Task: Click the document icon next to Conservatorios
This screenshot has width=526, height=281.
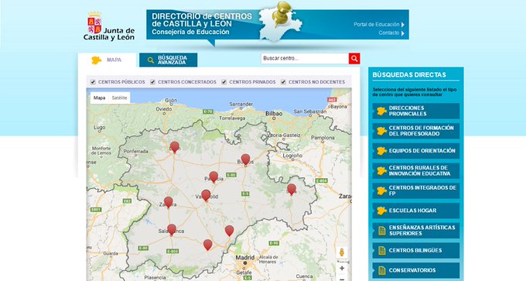Action: [x=382, y=270]
